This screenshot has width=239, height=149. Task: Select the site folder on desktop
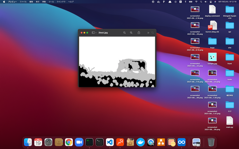point(230,43)
